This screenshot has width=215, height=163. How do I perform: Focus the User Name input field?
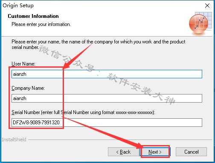click(107, 74)
